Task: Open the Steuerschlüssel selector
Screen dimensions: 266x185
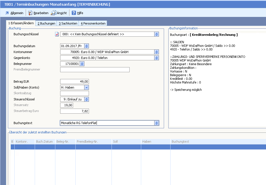Action: pyautogui.click(x=87, y=99)
